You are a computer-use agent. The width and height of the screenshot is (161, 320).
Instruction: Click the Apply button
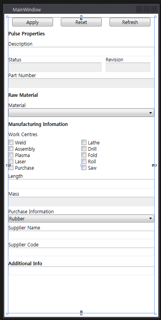click(33, 22)
